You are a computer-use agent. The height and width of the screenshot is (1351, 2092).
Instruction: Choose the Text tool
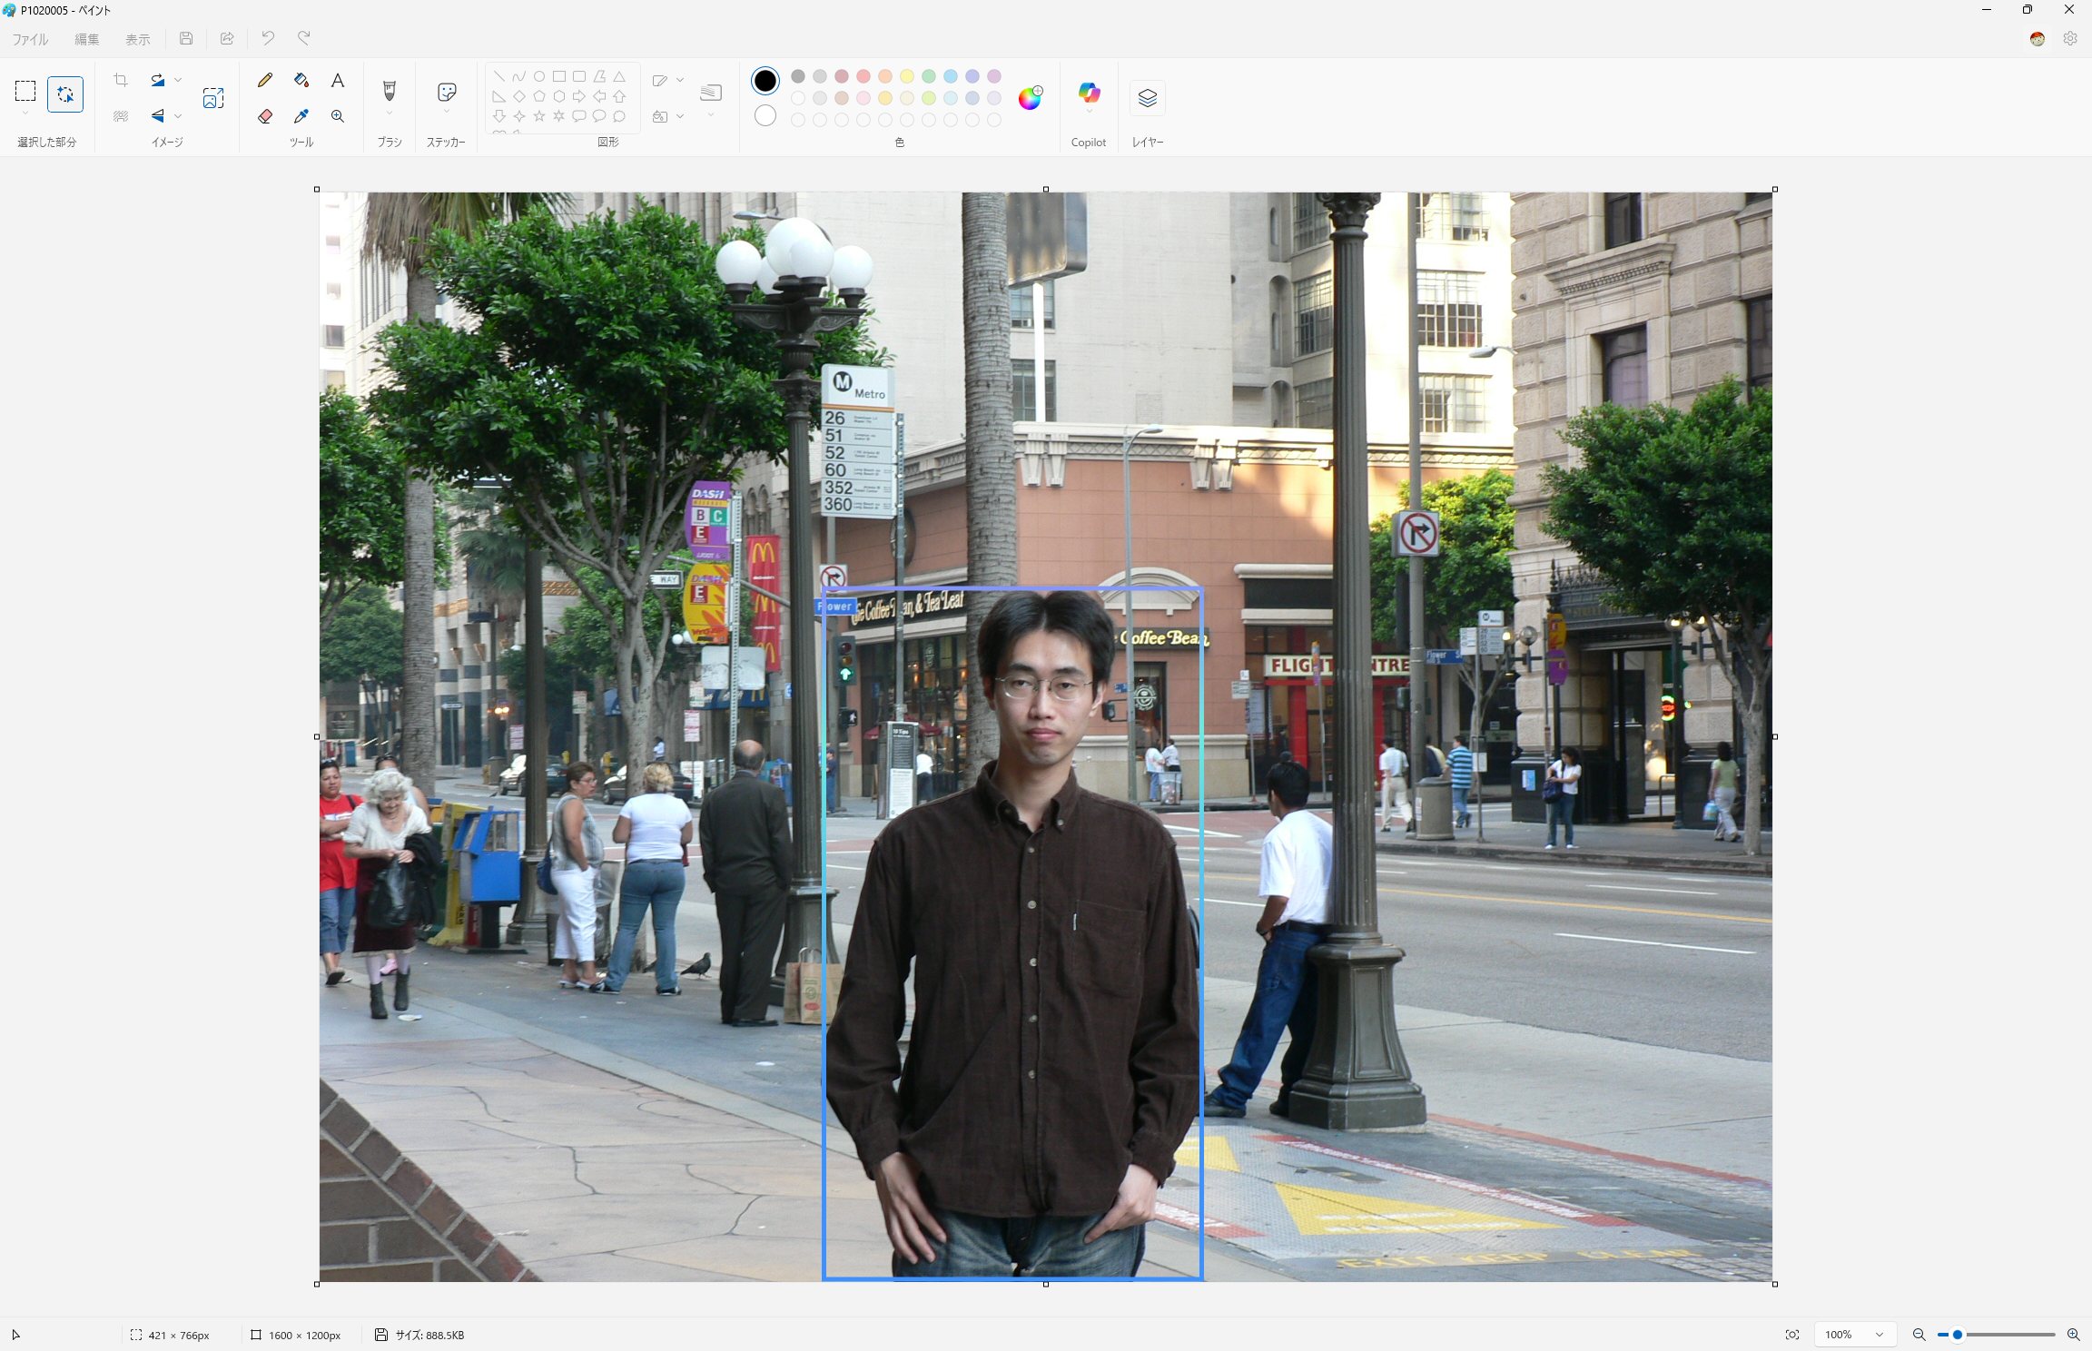(x=338, y=80)
